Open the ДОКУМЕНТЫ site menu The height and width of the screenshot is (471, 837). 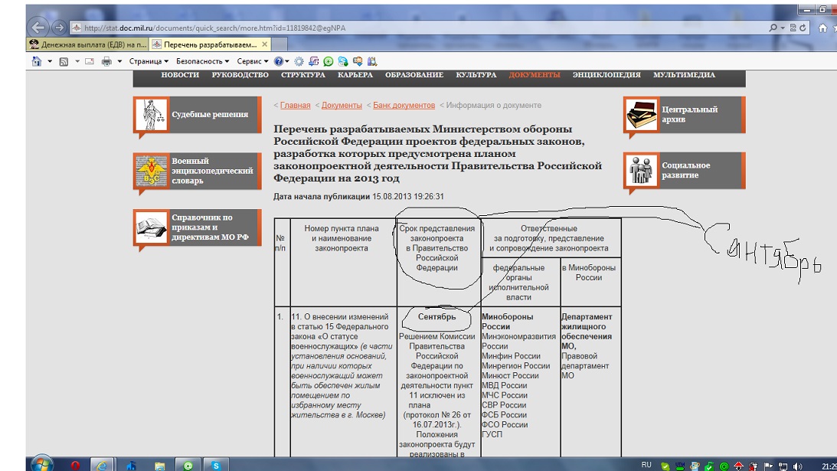point(535,75)
